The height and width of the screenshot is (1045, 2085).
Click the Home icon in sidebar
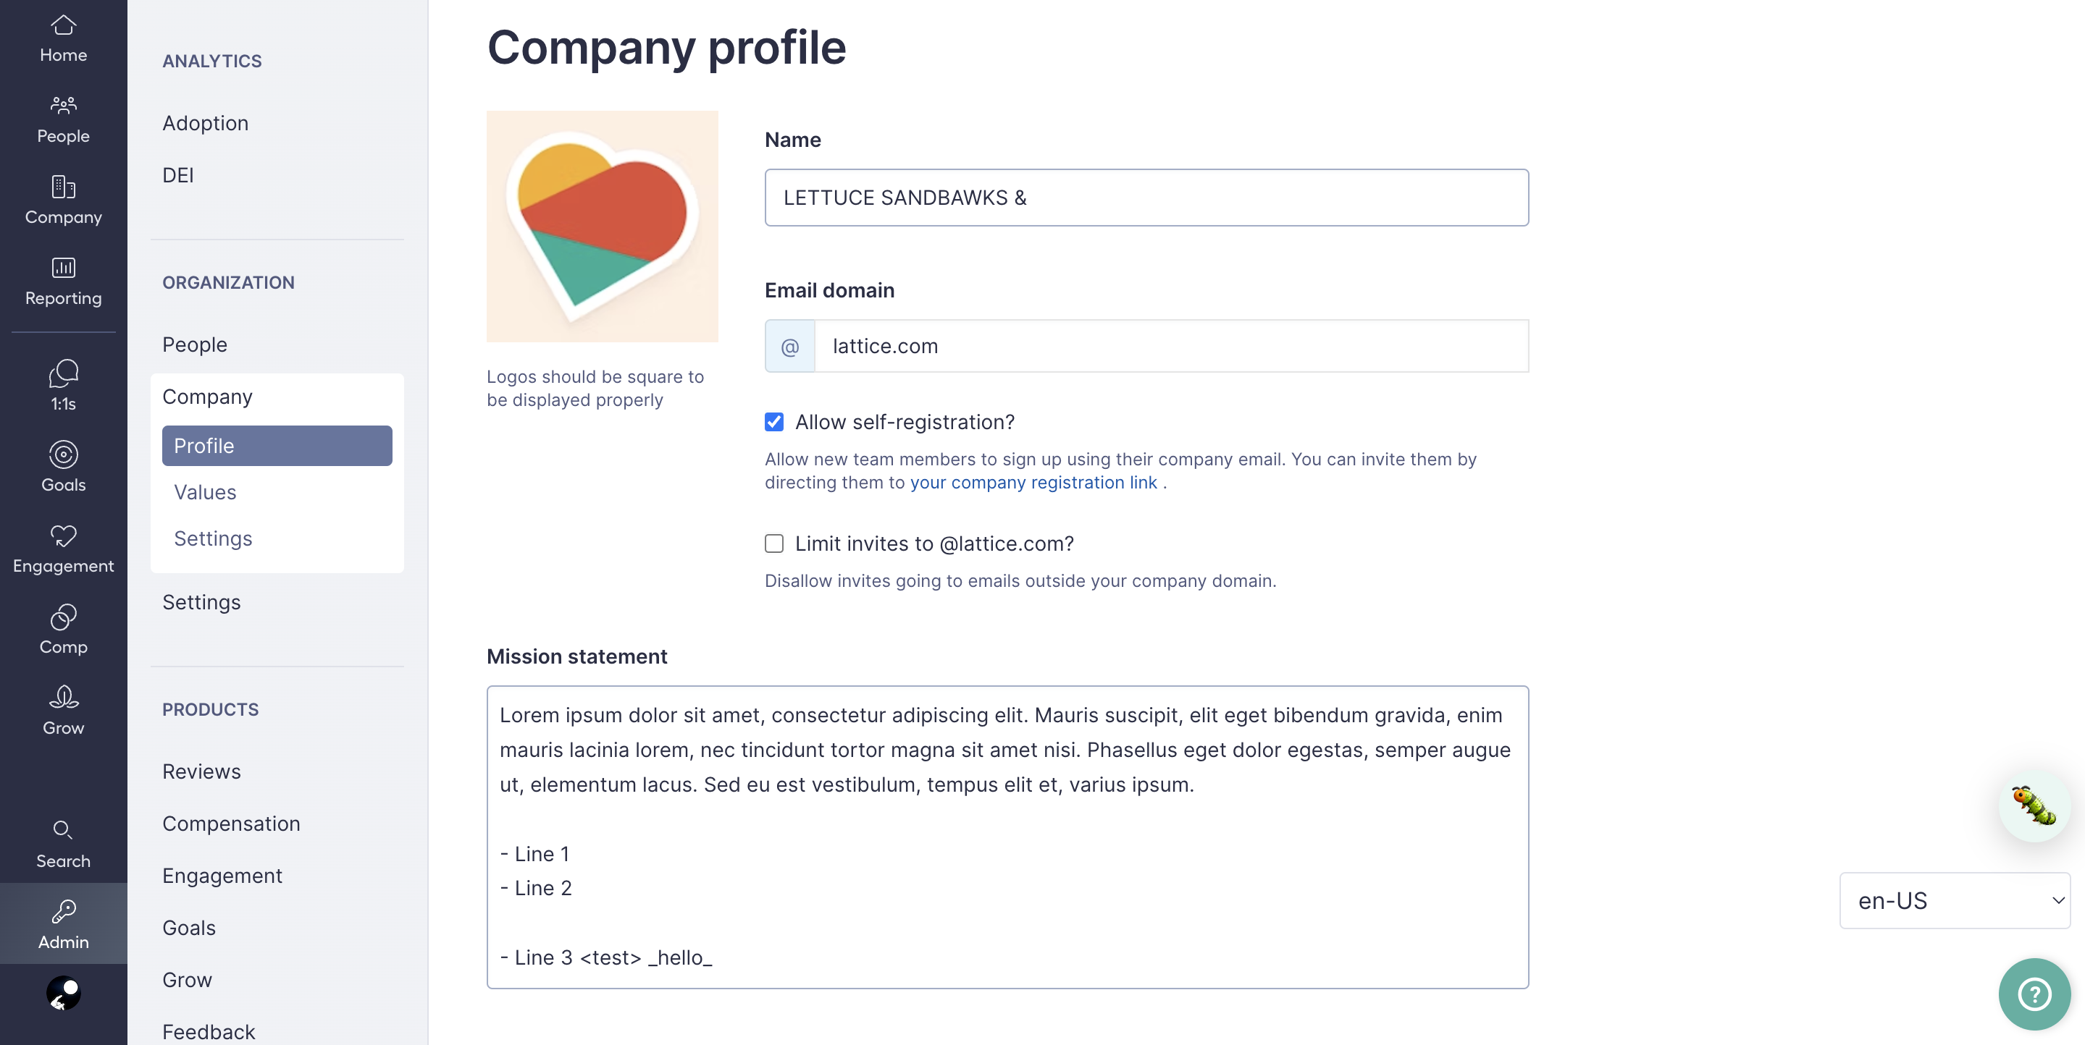coord(63,39)
